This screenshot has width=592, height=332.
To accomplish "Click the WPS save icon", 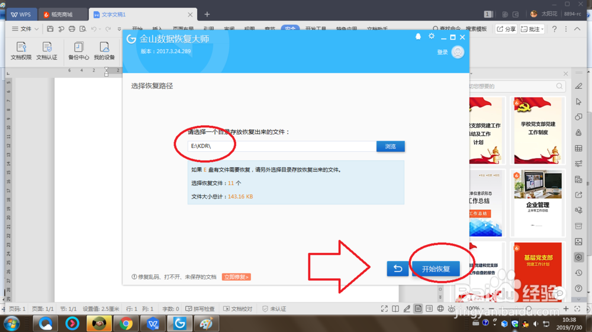I will point(50,28).
